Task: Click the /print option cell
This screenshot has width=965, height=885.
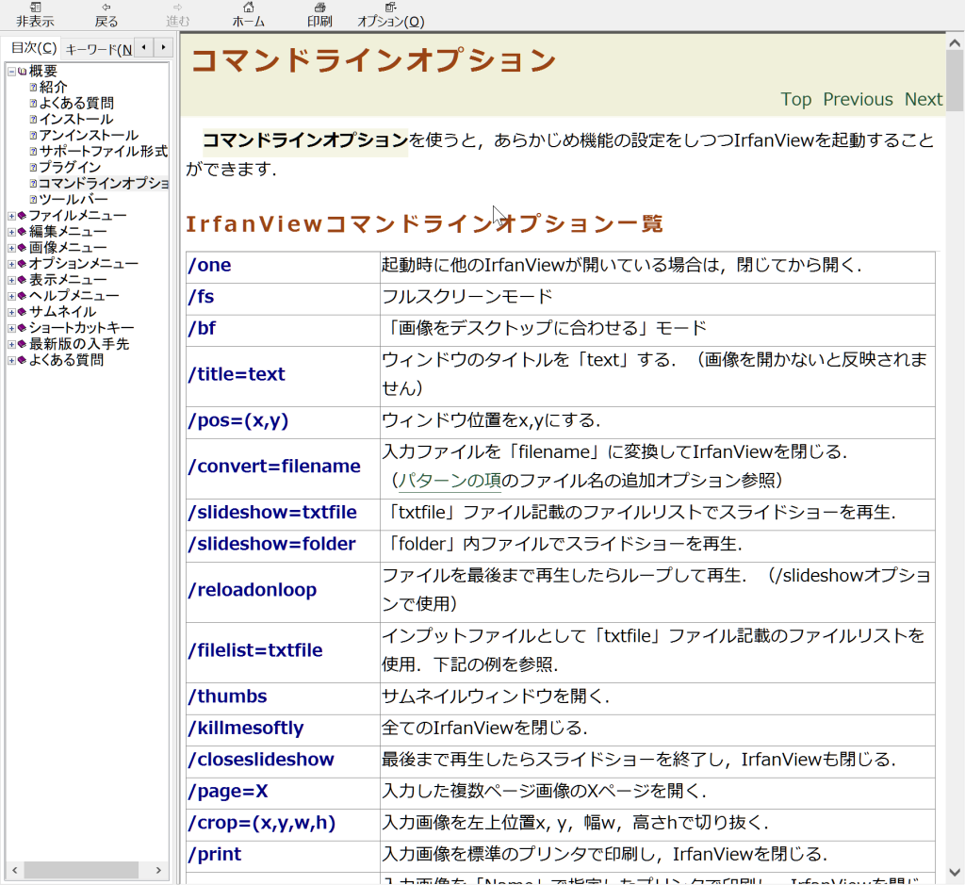Action: [283, 856]
